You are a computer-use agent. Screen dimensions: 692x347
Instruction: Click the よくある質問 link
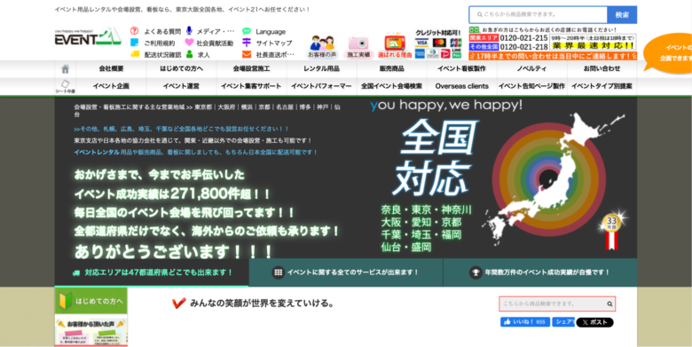coord(162,31)
